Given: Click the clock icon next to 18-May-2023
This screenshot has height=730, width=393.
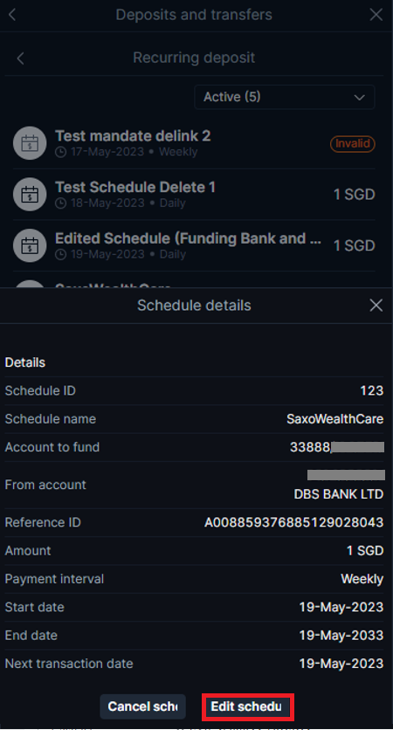Looking at the screenshot, I should point(60,203).
